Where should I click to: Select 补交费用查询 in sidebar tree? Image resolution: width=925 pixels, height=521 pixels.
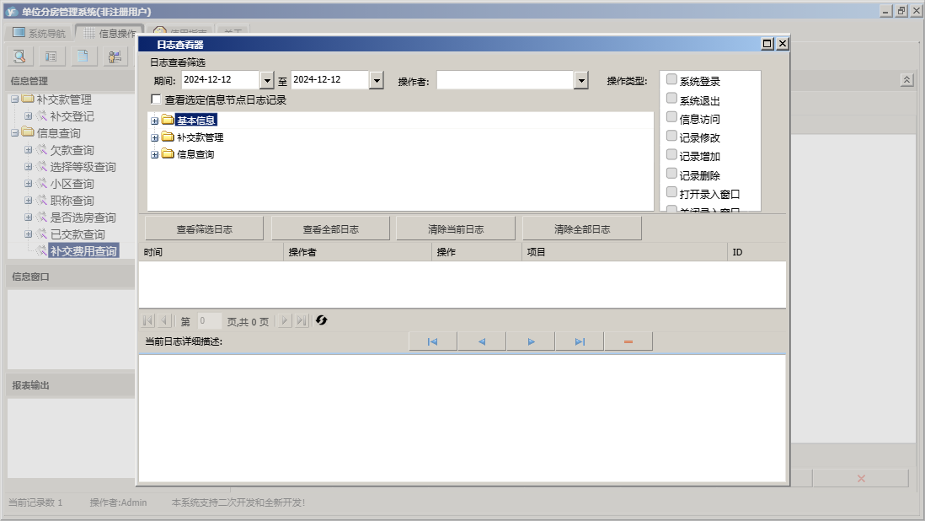83,251
